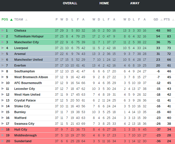Sort by the PTS column header
Image resolution: width=175 pixels, height=144 pixels.
[167, 19]
